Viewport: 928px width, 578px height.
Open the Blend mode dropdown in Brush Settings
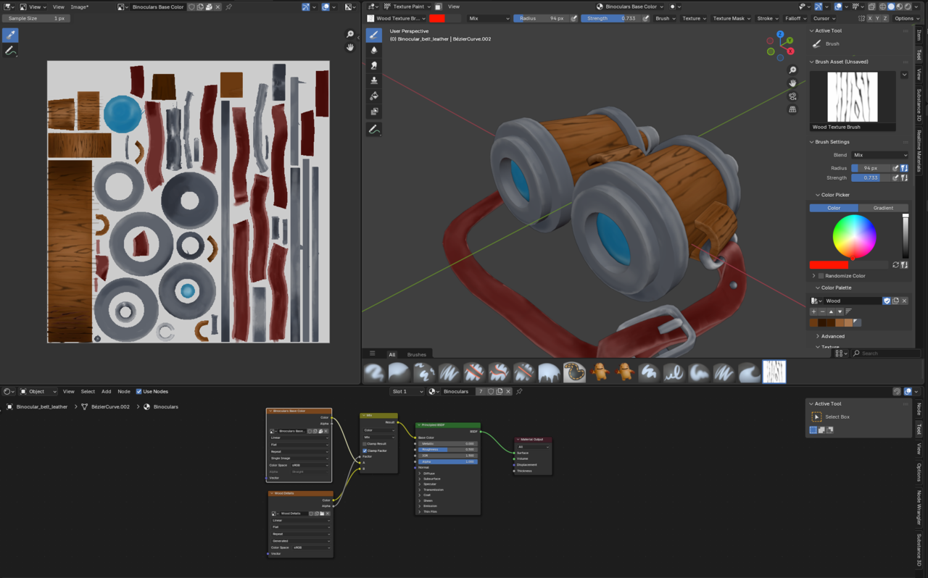(x=879, y=155)
